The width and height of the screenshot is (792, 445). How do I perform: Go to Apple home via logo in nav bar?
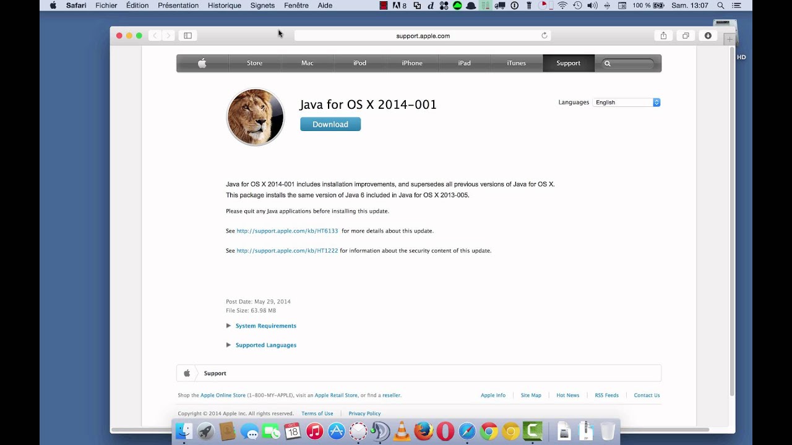pos(202,63)
